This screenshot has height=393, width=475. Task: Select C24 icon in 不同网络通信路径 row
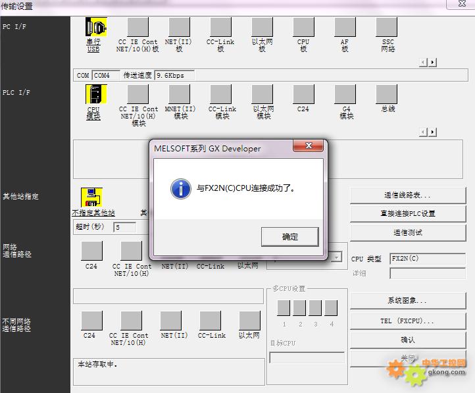[92, 321]
